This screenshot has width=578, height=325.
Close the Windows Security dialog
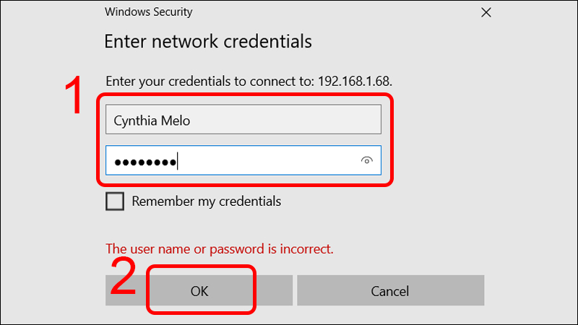pyautogui.click(x=486, y=12)
